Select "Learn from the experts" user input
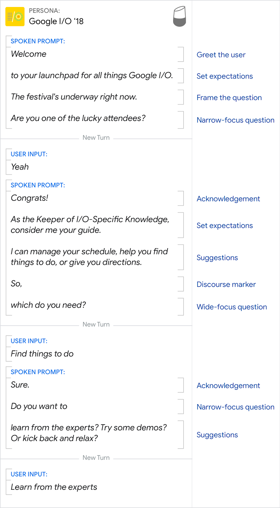 tap(54, 487)
